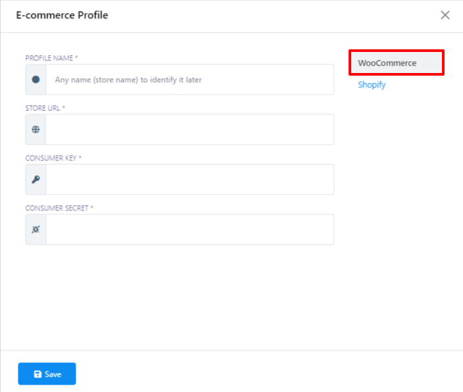Viewport: 463px width, 392px height.
Task: Click the asterisk next to CONSUMER SECRET
Action: pyautogui.click(x=92, y=208)
